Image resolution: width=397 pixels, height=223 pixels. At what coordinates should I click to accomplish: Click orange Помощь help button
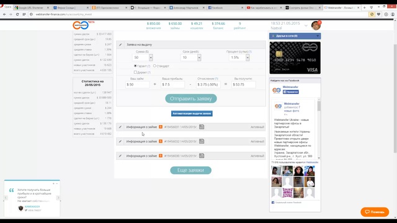(375, 212)
